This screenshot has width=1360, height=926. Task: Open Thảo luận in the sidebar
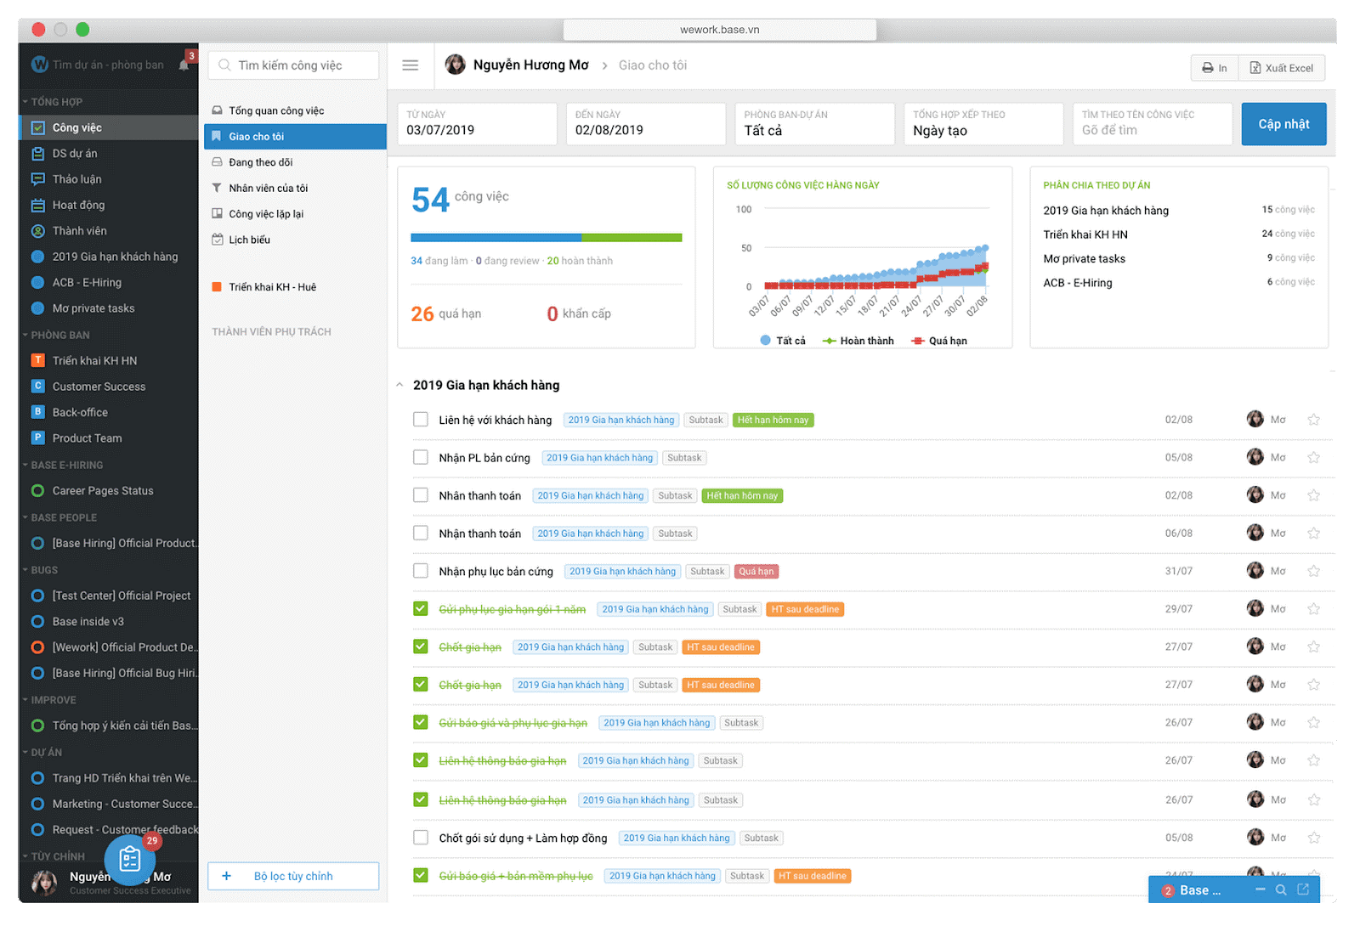pos(76,179)
